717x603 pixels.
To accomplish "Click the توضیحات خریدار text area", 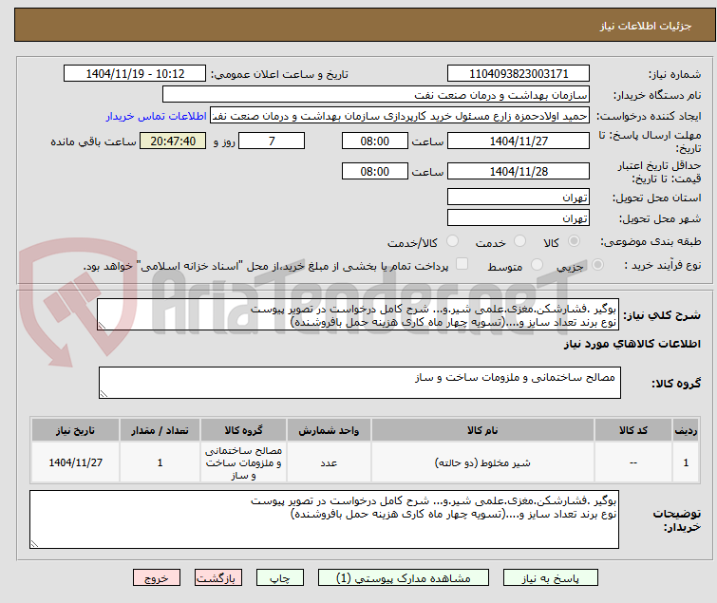I will tap(324, 519).
